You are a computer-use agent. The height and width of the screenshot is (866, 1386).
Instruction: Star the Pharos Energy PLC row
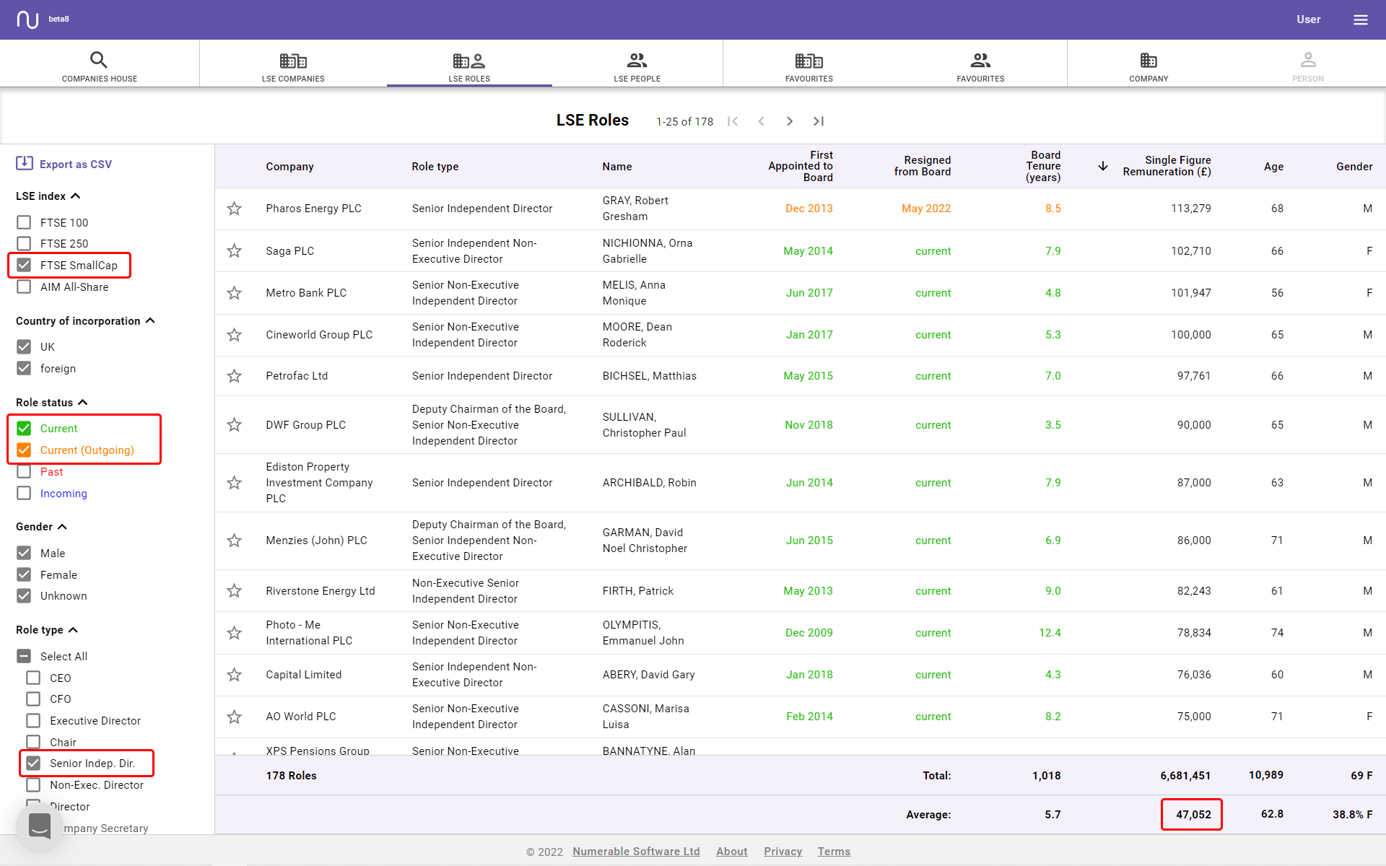coord(234,209)
